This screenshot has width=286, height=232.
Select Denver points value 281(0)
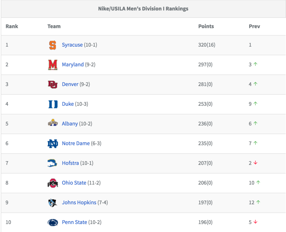click(x=205, y=84)
